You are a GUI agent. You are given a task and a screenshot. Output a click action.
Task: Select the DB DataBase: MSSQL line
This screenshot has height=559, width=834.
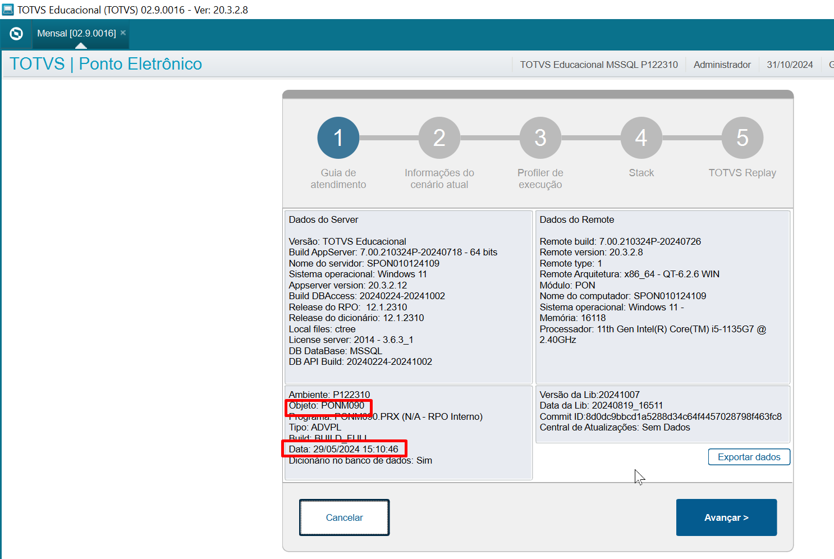[x=336, y=351]
